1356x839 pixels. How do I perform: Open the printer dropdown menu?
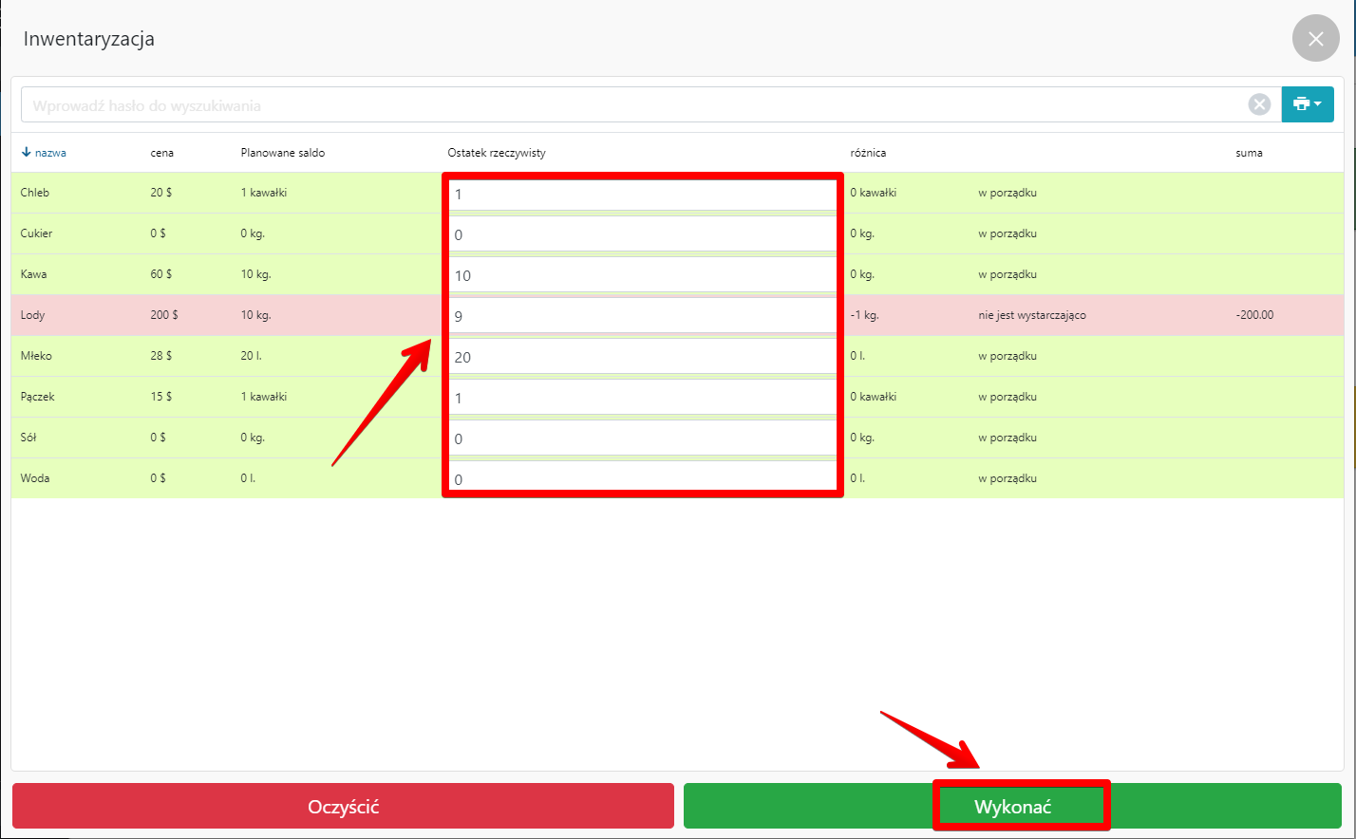pos(1307,104)
